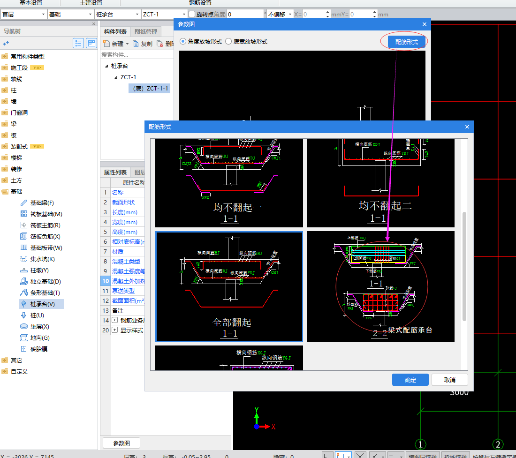Open the 新建 dropdown arrow
The width and height of the screenshot is (516, 458).
point(127,44)
